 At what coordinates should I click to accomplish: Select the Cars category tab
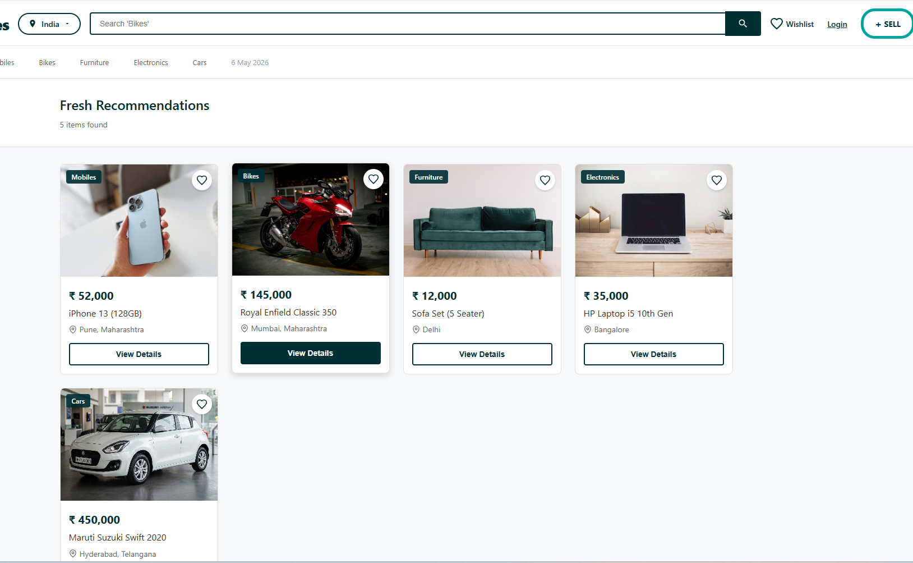pyautogui.click(x=200, y=62)
